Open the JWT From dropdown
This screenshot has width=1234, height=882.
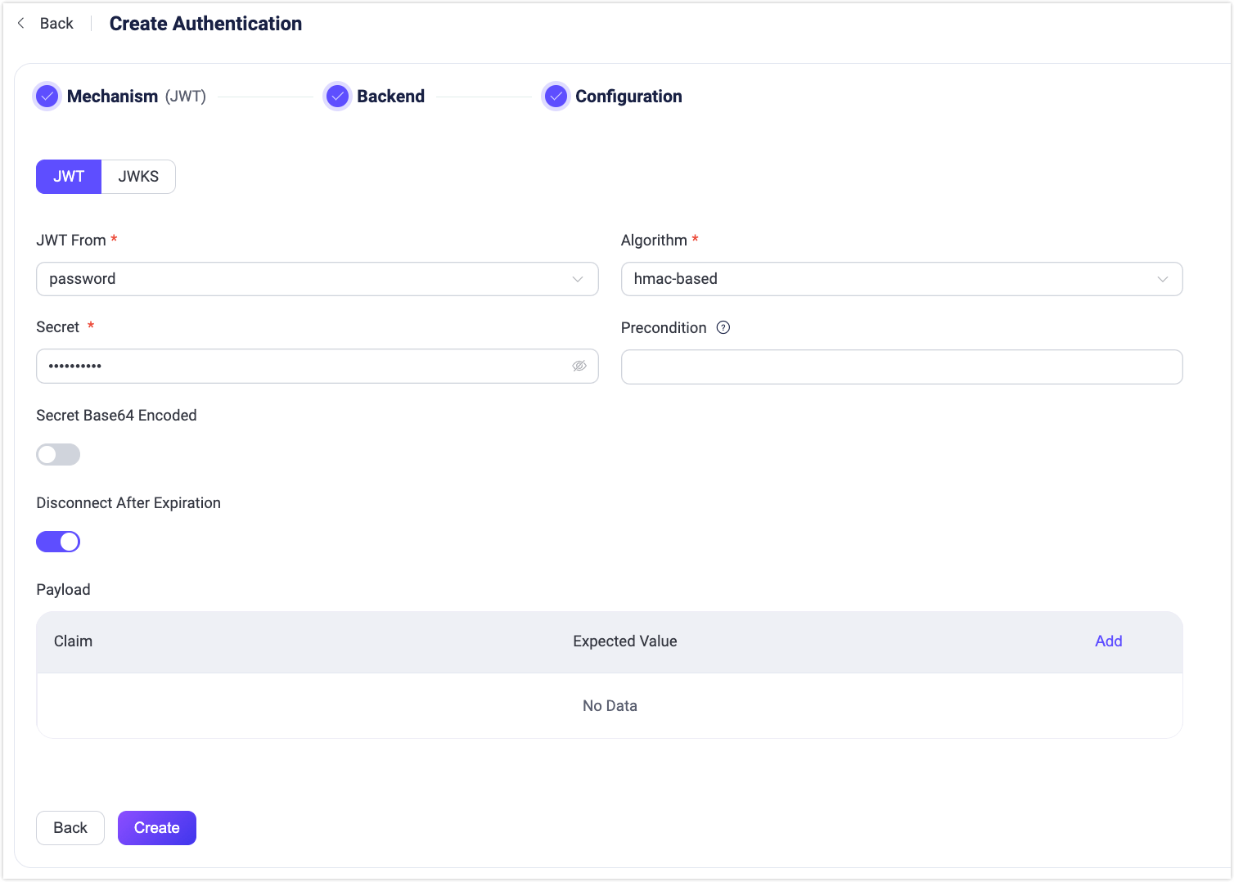317,279
